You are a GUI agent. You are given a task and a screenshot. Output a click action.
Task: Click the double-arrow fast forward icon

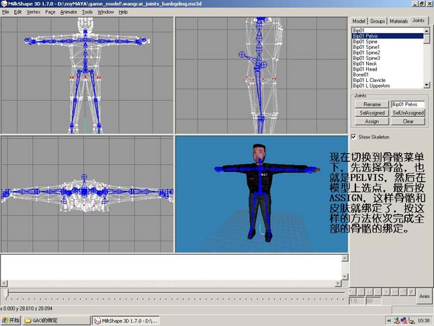pos(394,292)
